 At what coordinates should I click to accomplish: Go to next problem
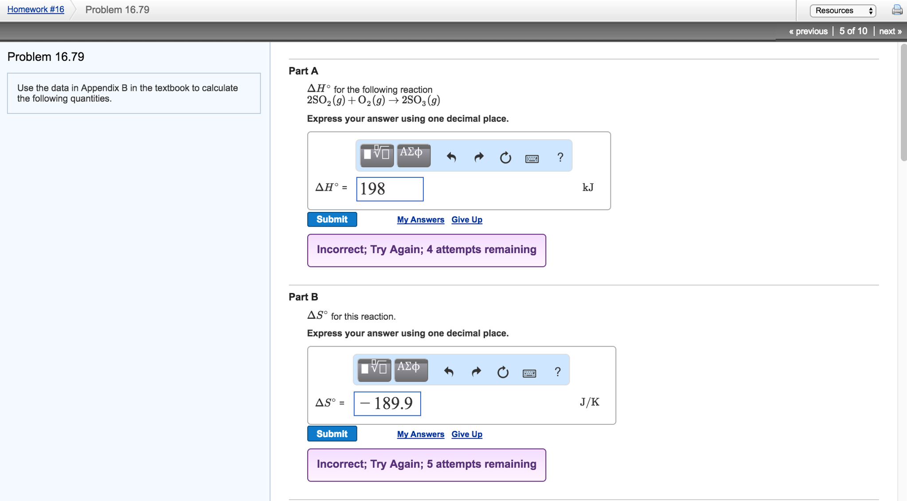pos(890,31)
